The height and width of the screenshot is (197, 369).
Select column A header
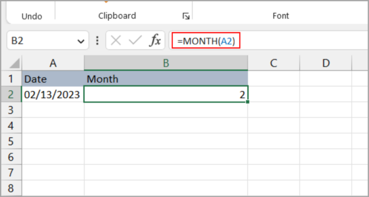(x=53, y=63)
